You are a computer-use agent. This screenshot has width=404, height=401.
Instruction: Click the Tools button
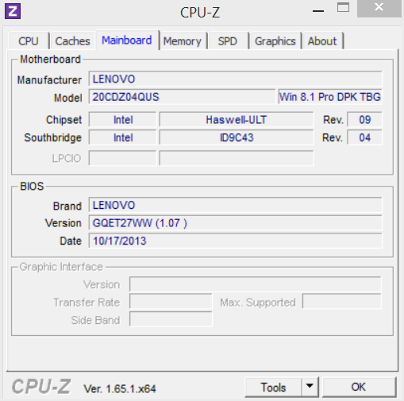(x=273, y=387)
